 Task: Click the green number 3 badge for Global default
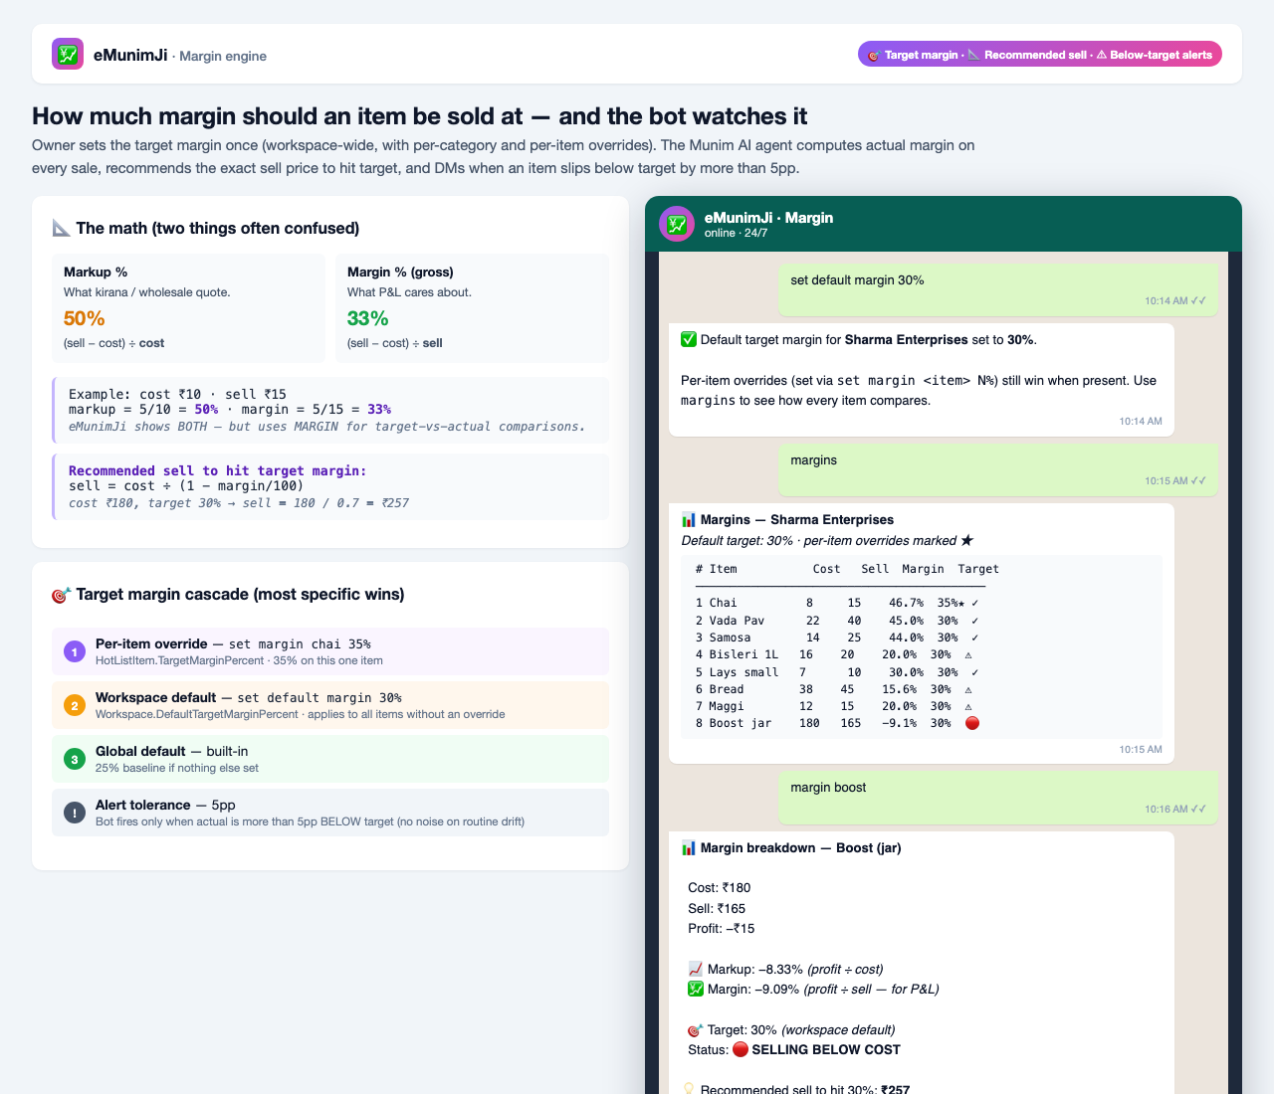(x=74, y=759)
